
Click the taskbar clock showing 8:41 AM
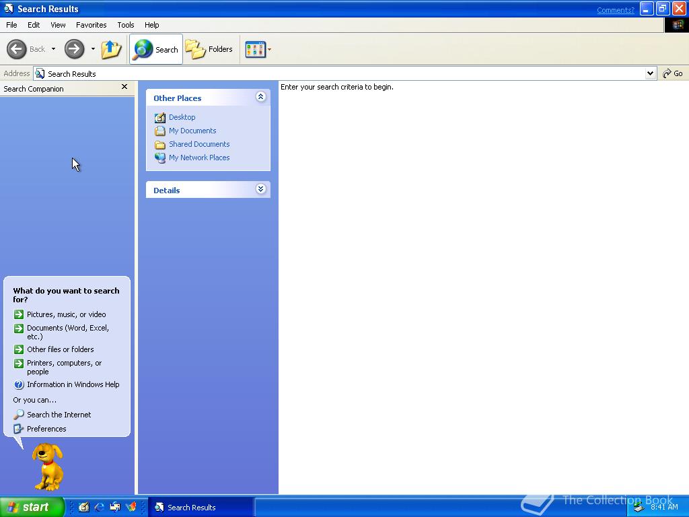point(664,507)
